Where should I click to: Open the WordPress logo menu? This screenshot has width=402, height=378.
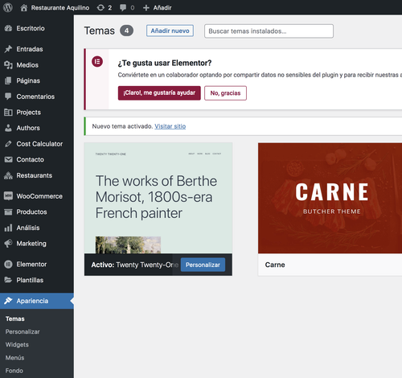pos(8,7)
